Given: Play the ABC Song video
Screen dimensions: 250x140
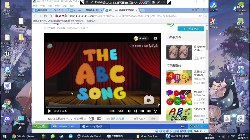Looking at the screenshot, I should pos(49,111).
